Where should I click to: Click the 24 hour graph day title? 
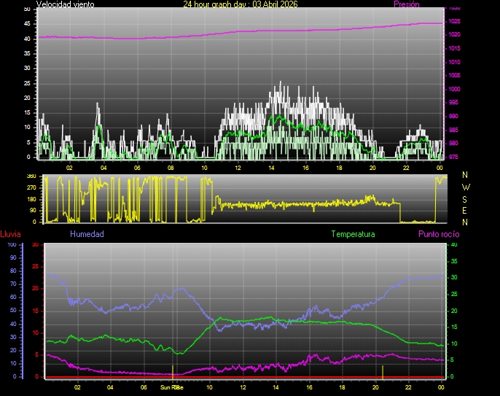[x=240, y=4]
